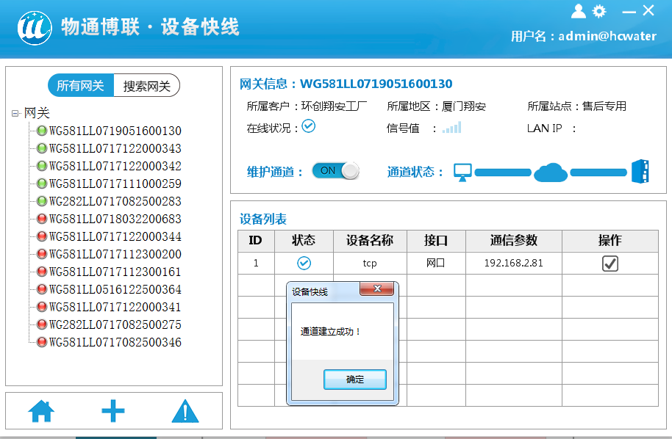Switch to 所有网关 tab
The height and width of the screenshot is (439, 672).
click(x=81, y=86)
